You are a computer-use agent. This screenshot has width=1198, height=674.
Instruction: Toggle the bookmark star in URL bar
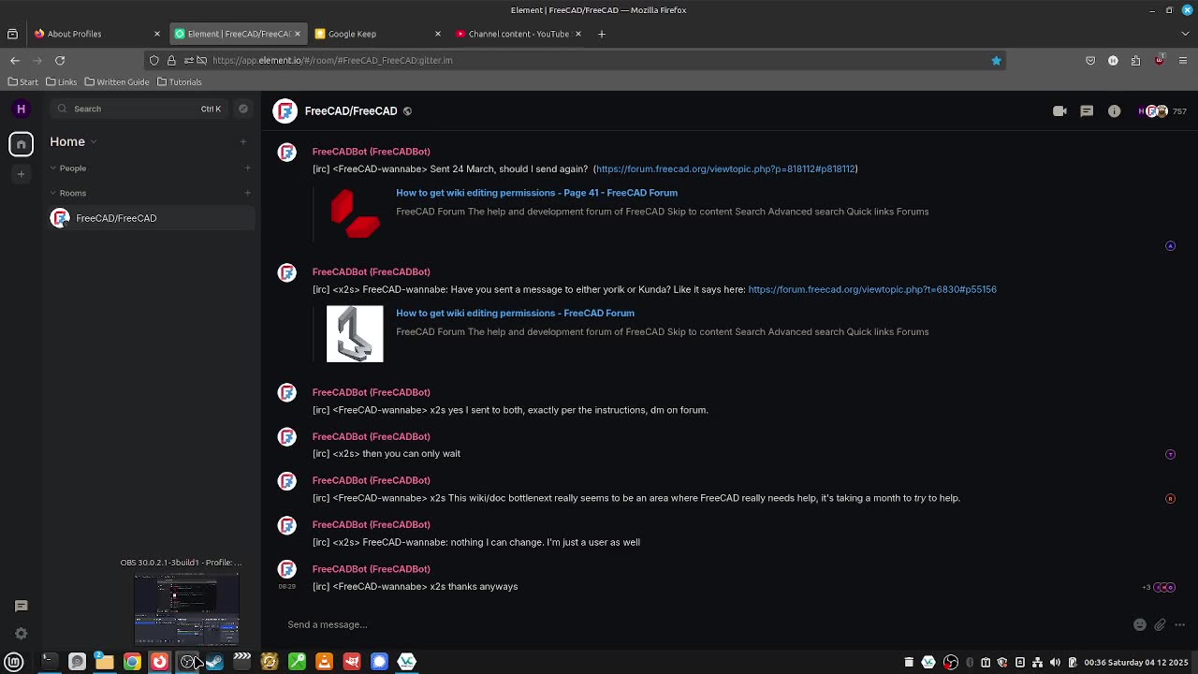tap(996, 60)
